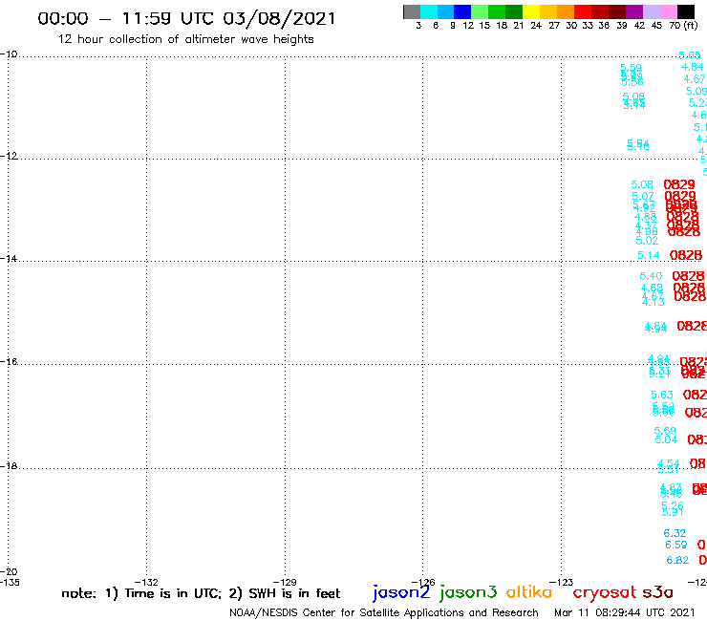Click the '-129' longitude axis label
The height and width of the screenshot is (621, 707).
click(285, 582)
